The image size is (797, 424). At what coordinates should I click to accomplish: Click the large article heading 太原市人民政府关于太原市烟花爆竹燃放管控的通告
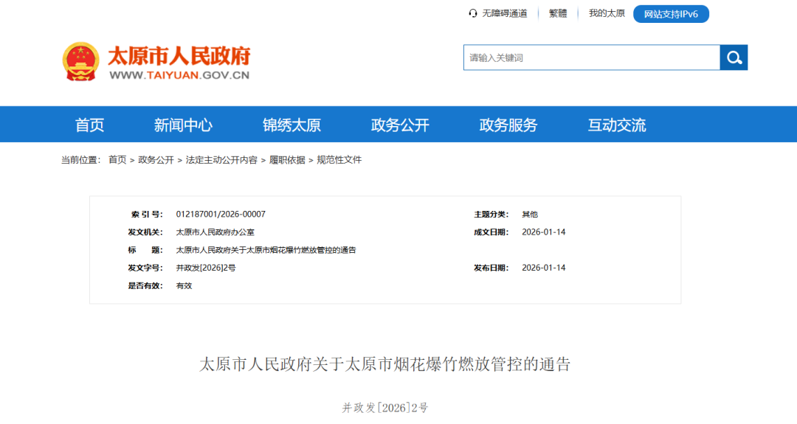coord(384,364)
